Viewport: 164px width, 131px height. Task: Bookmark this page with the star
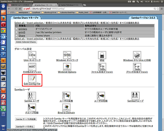pyautogui.click(x=158, y=9)
